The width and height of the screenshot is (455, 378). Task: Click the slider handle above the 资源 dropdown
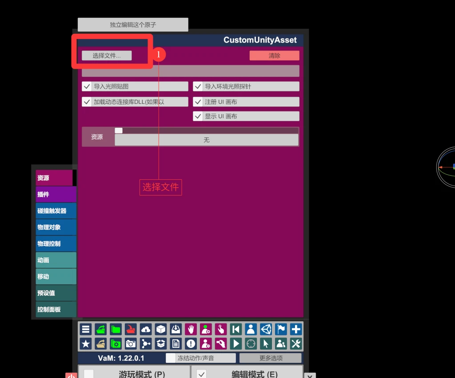coord(119,130)
